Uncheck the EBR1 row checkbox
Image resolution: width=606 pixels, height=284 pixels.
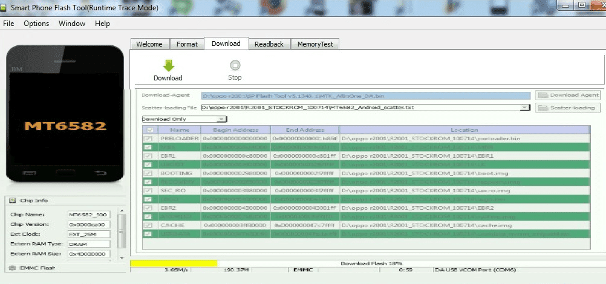pos(148,156)
